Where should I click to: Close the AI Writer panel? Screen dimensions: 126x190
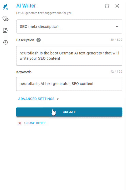(x=117, y=6)
